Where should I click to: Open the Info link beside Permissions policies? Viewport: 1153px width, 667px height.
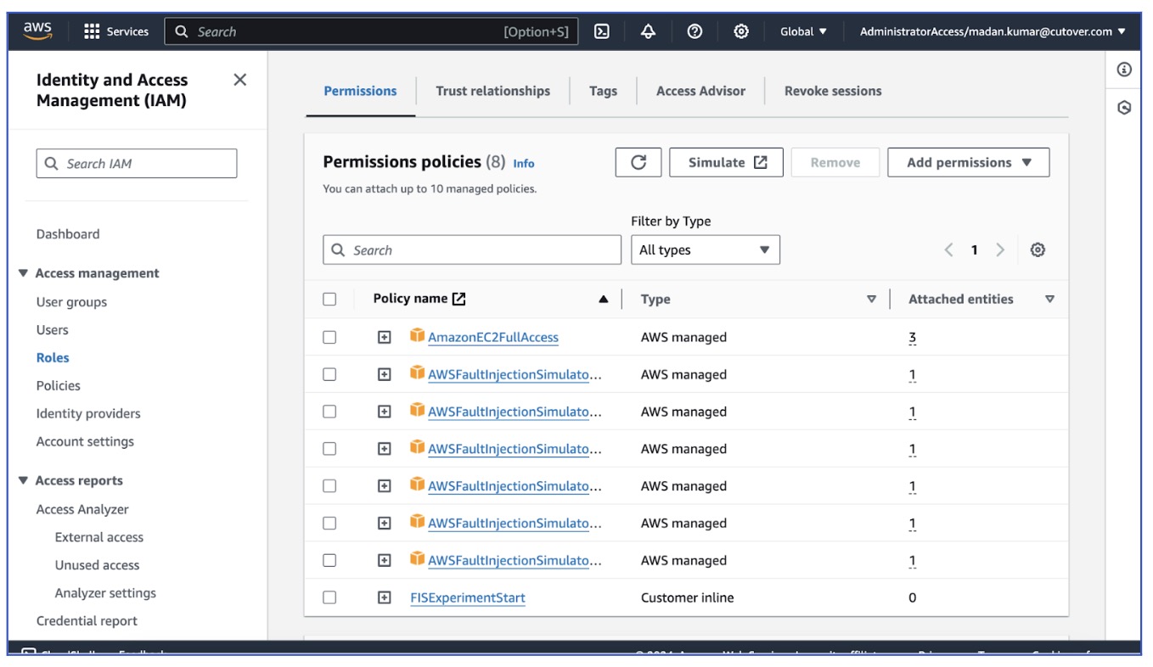pos(524,163)
